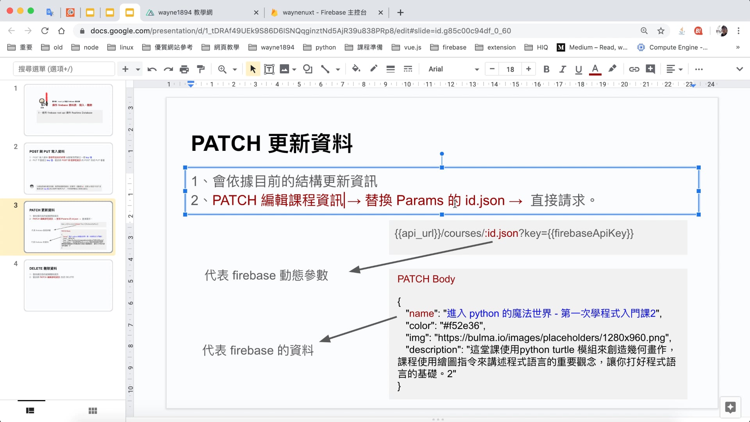Increase font size with plus button

[x=529, y=69]
